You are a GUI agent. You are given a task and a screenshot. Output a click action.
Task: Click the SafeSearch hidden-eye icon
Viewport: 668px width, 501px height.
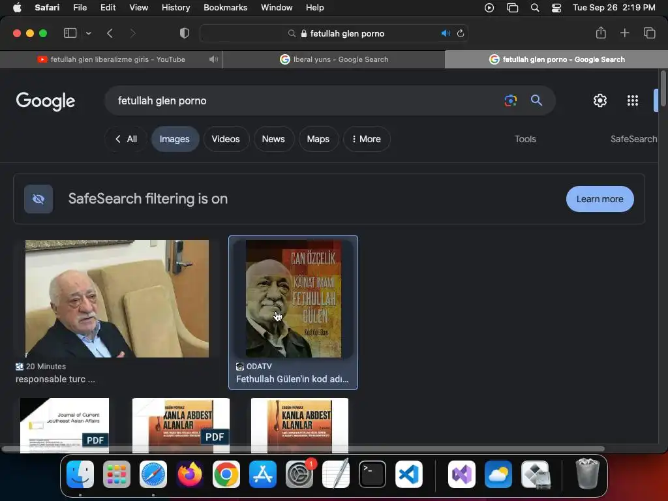point(38,199)
